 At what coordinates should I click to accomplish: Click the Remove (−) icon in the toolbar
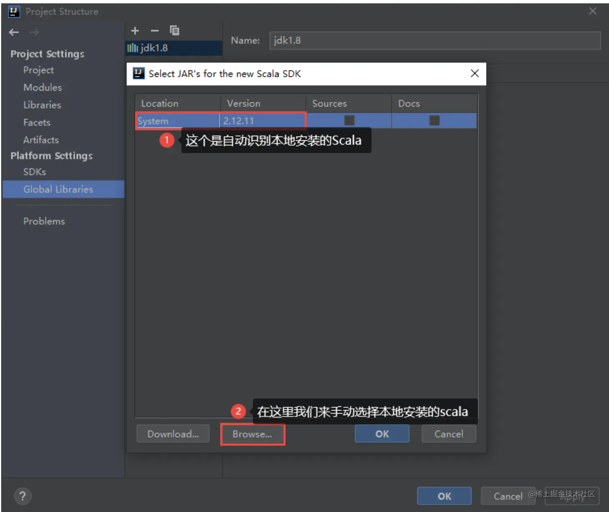(155, 30)
